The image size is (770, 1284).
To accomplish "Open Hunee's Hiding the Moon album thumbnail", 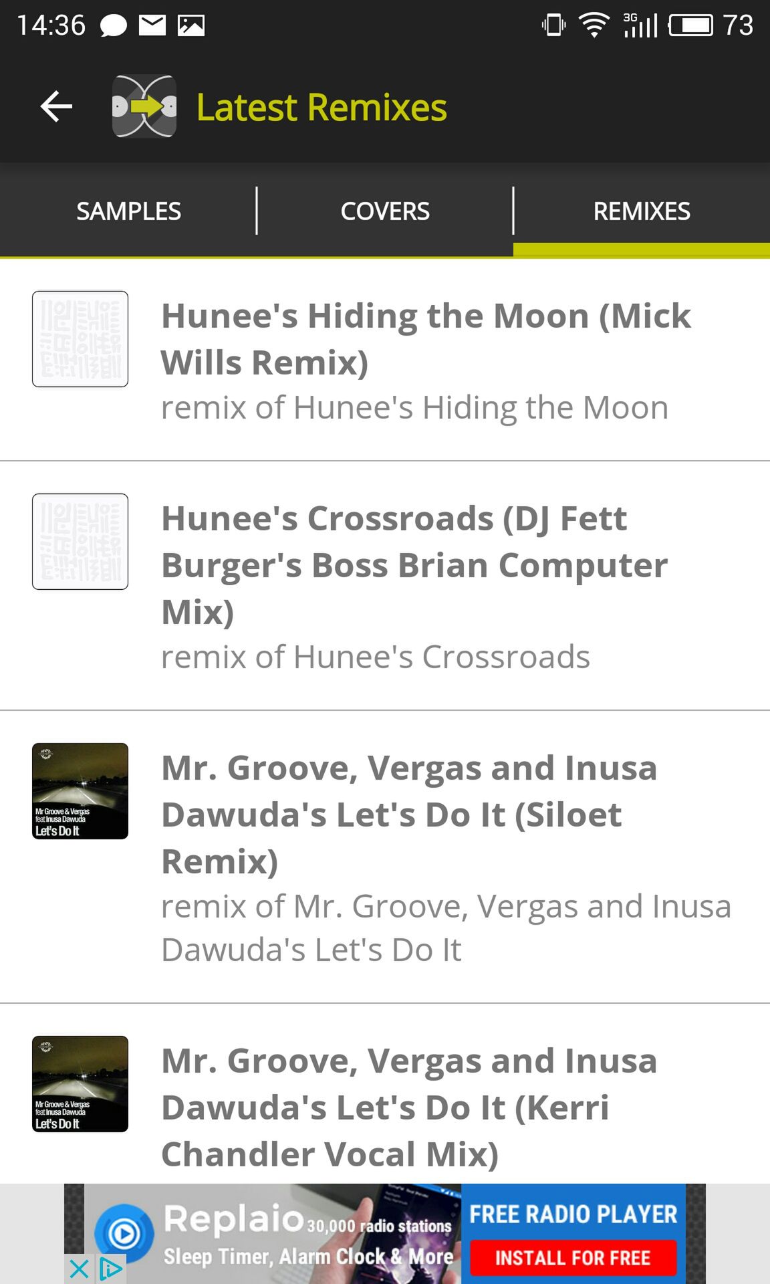I will click(80, 338).
